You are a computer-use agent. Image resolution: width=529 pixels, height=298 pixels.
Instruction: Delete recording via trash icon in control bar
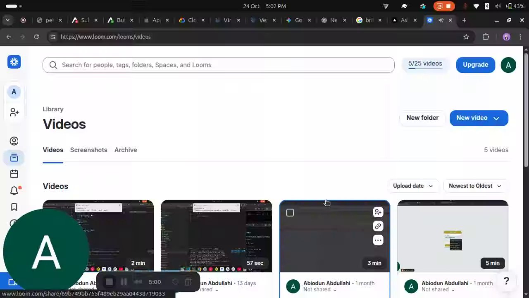click(188, 282)
